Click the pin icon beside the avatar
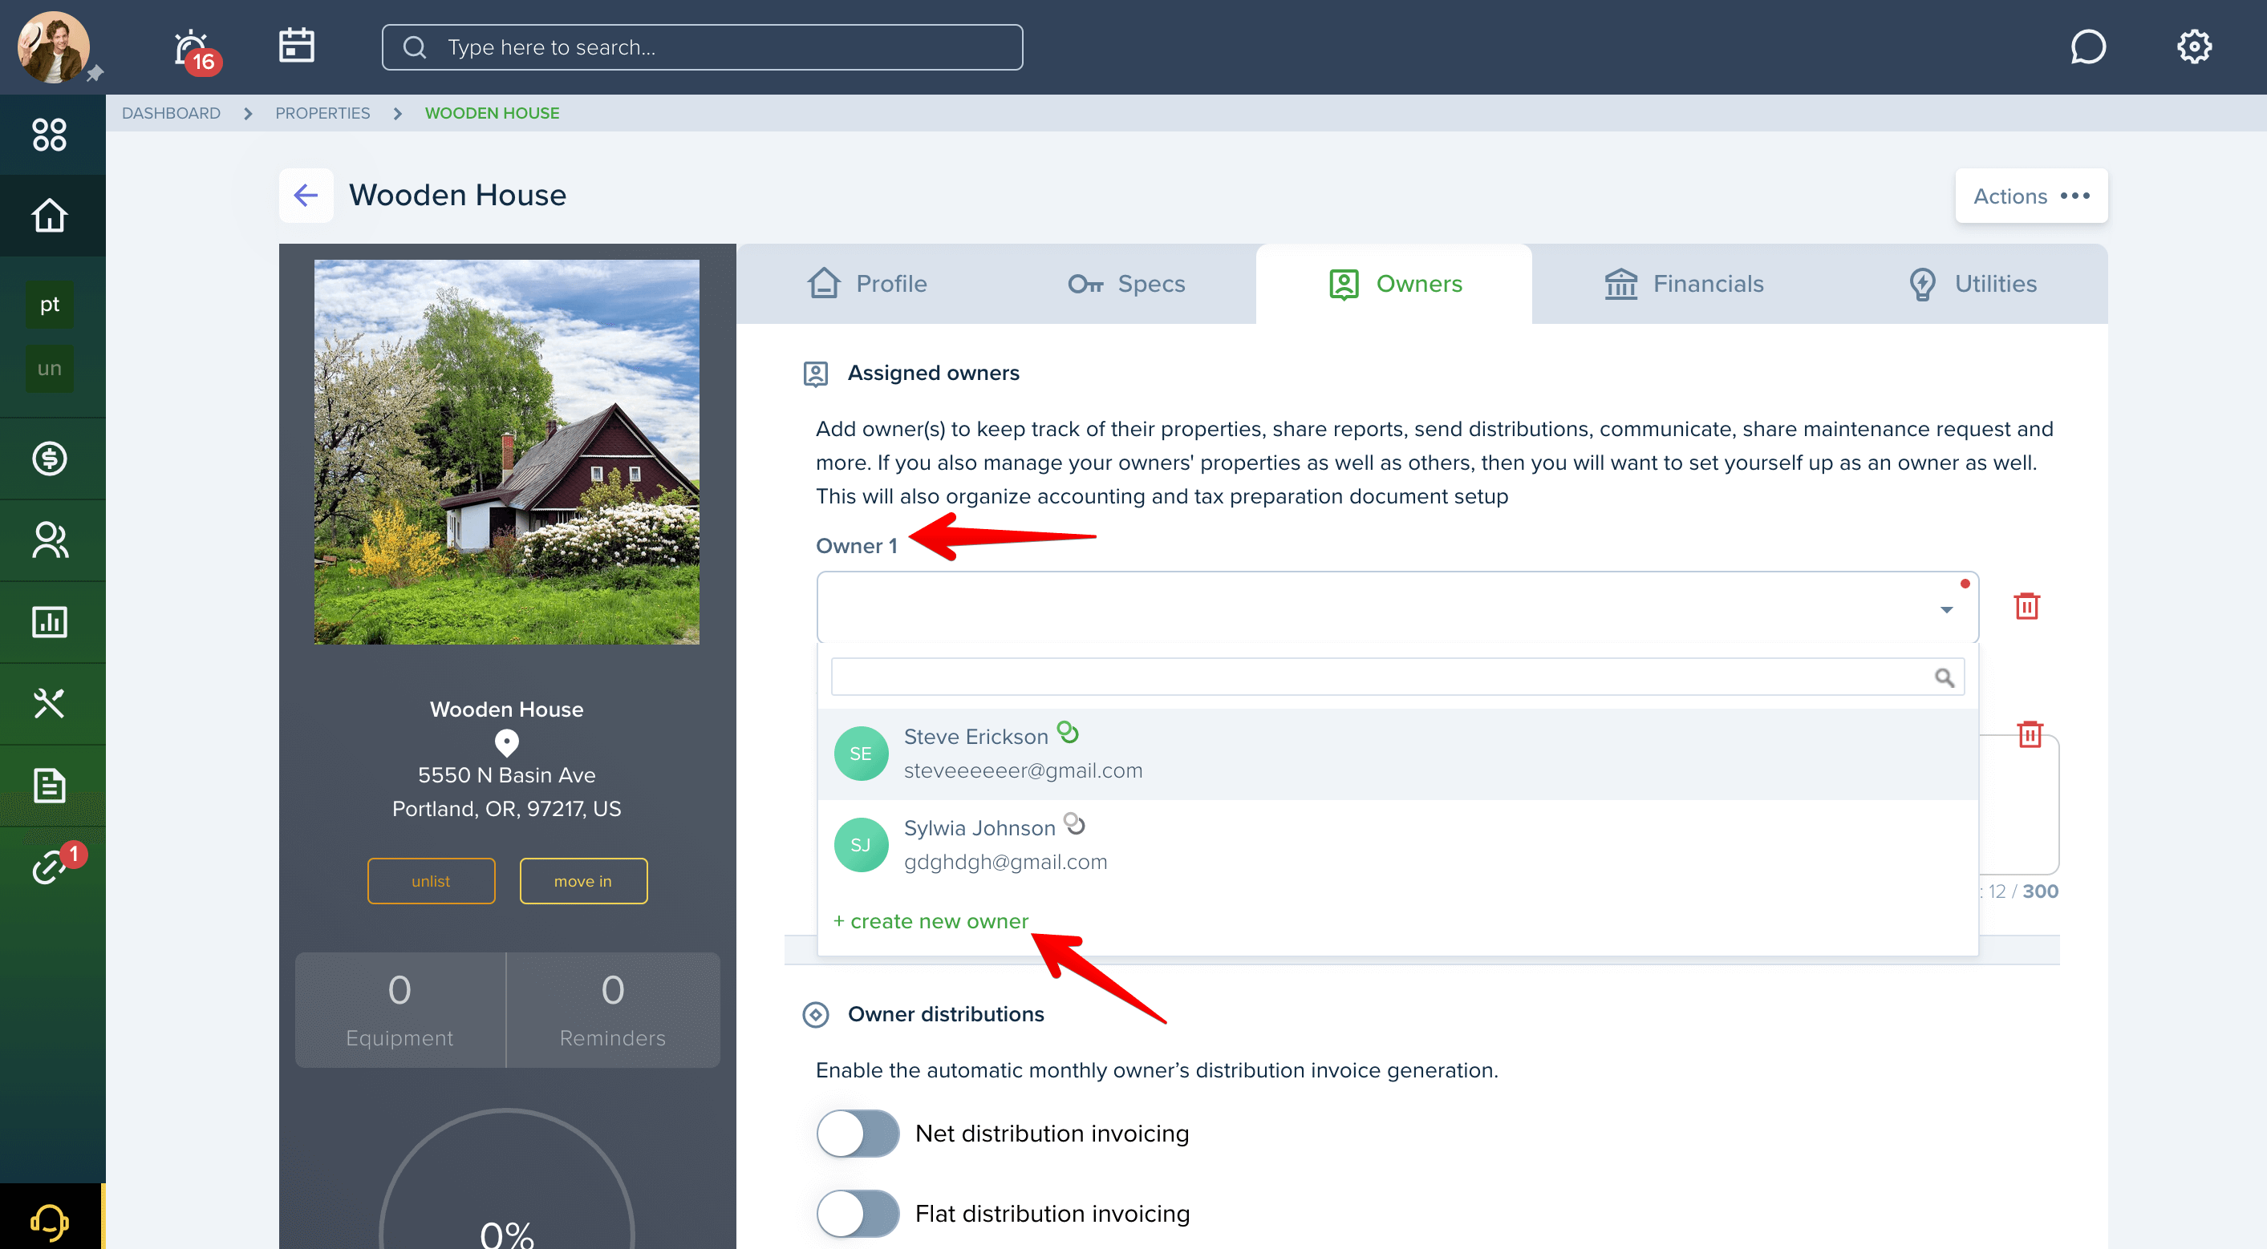Viewport: 2267px width, 1249px height. click(x=94, y=74)
